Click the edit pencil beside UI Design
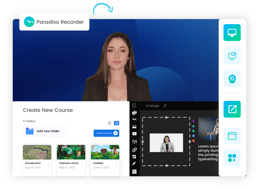 165,106
